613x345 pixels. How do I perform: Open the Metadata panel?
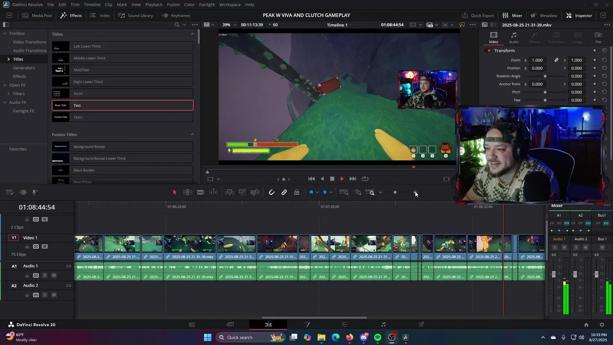544,15
